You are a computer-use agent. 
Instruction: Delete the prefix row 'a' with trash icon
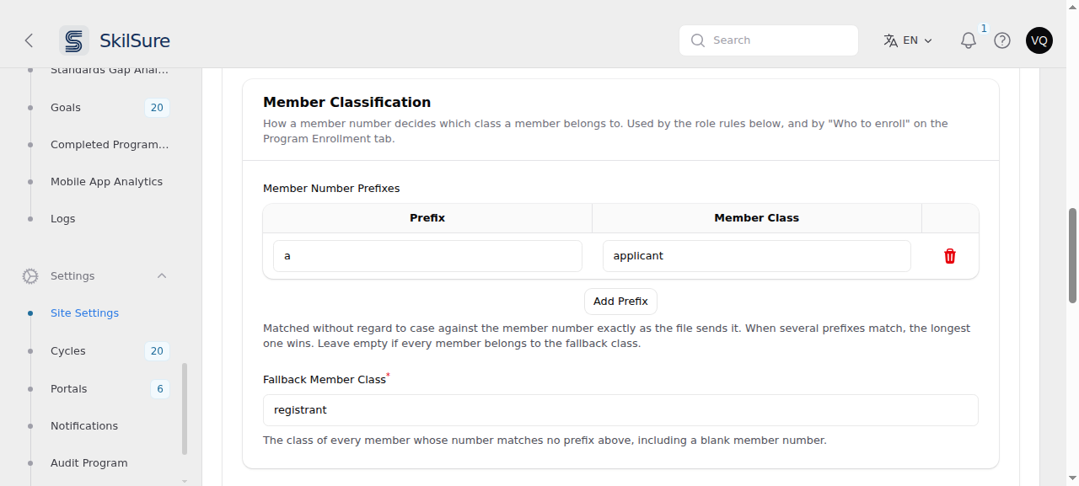(x=950, y=256)
